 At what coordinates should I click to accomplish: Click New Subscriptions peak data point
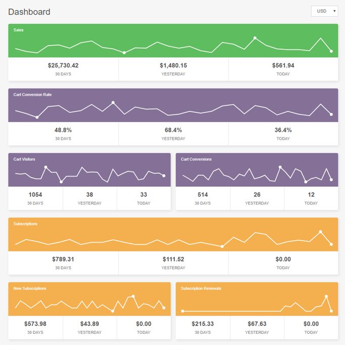pyautogui.click(x=133, y=296)
